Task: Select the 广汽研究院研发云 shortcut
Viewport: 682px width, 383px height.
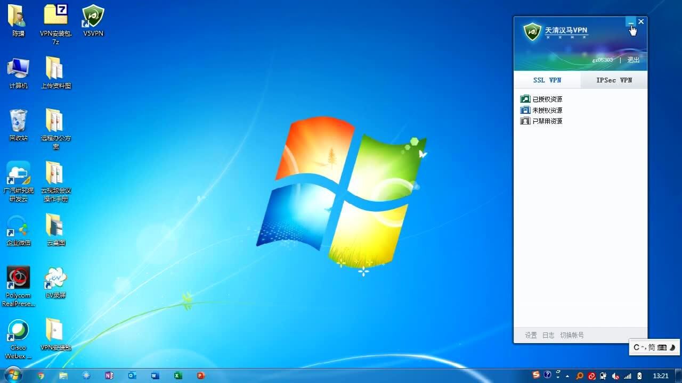Action: pyautogui.click(x=19, y=182)
